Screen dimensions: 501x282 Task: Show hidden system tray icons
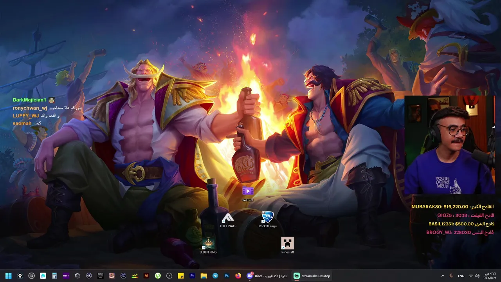(x=443, y=276)
